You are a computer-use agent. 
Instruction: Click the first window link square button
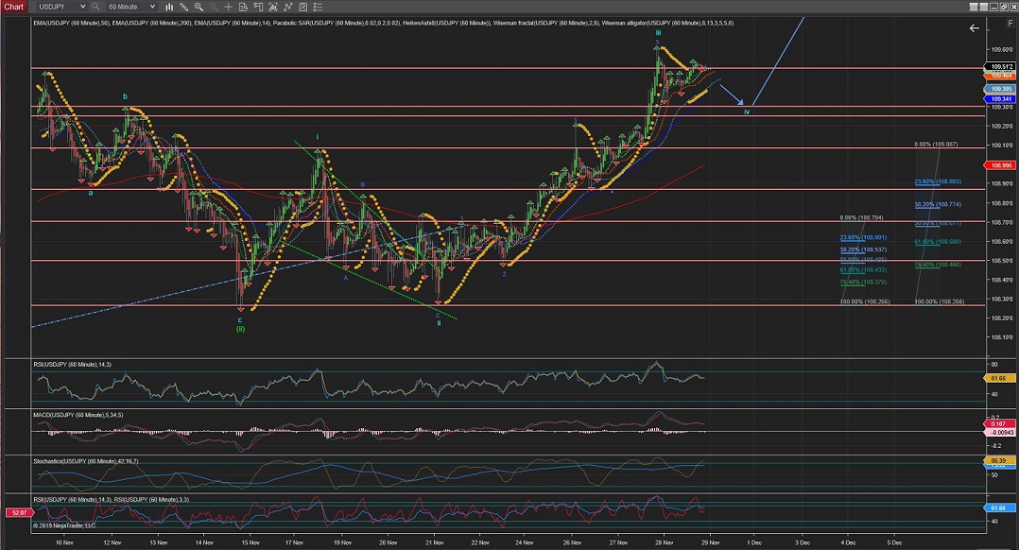click(974, 7)
